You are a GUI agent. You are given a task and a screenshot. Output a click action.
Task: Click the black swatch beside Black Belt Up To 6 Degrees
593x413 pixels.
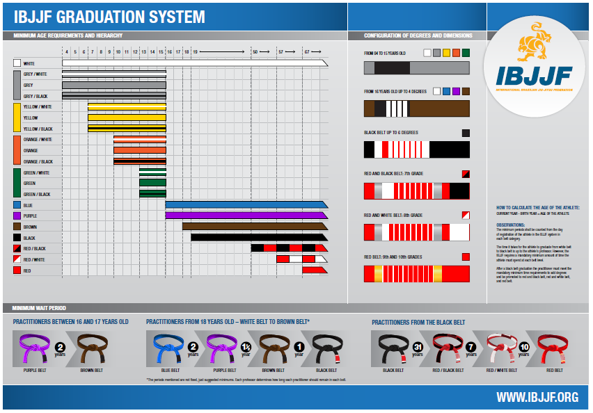pos(466,133)
